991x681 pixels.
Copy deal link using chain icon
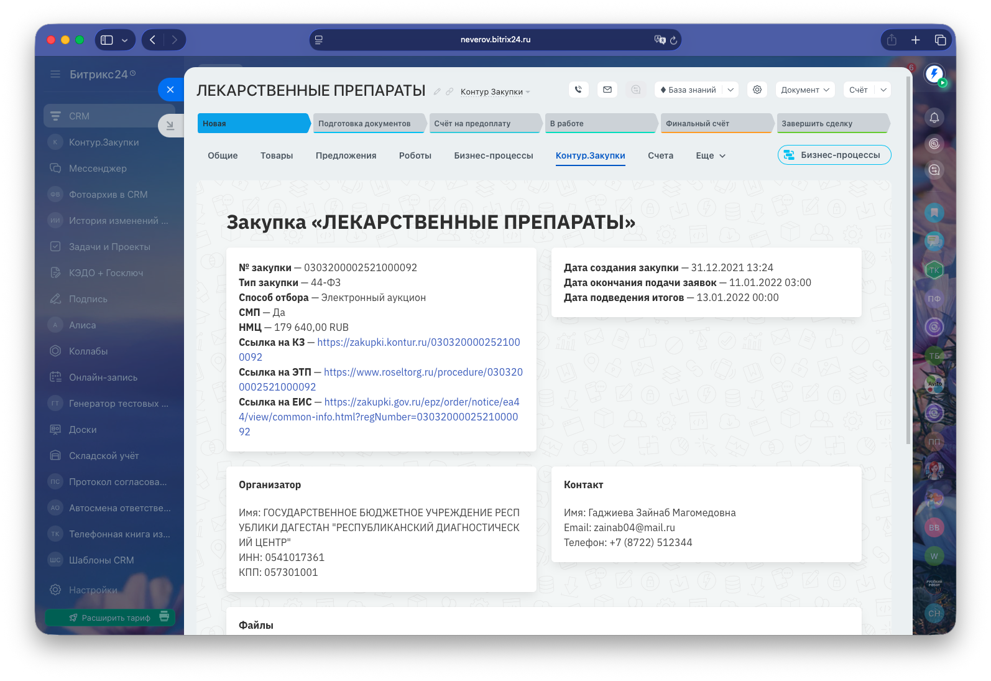[x=449, y=91]
